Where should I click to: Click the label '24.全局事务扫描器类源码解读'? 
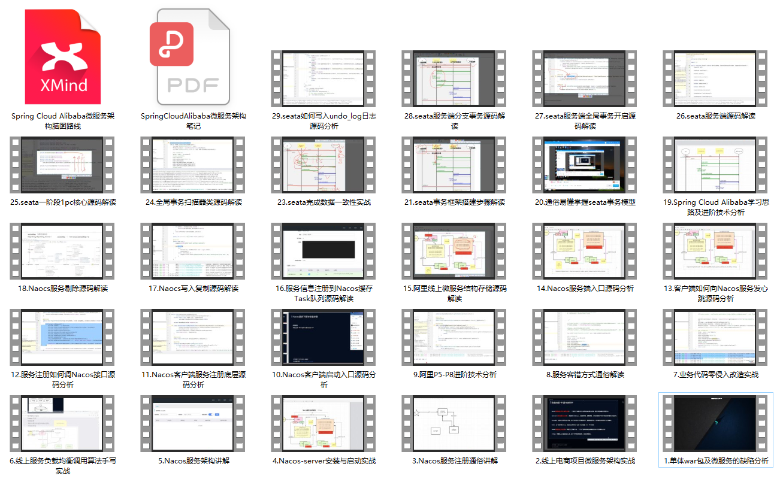(194, 202)
